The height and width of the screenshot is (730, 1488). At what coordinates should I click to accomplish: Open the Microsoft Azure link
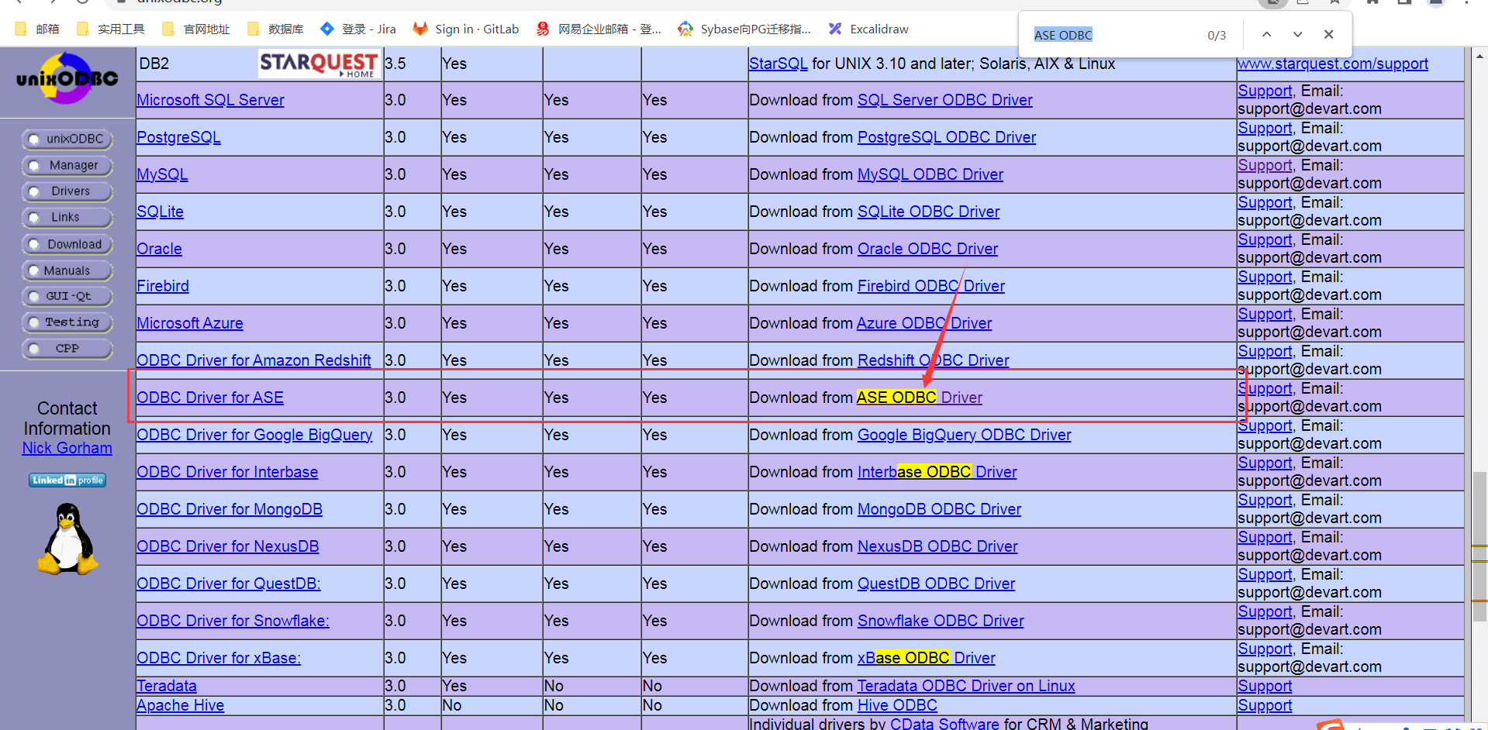coord(190,323)
